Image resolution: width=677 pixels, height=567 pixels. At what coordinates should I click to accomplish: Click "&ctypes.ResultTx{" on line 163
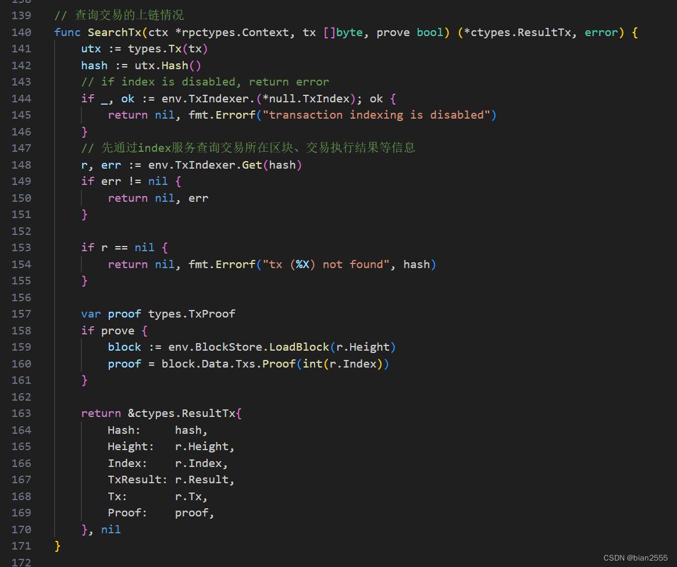pos(185,413)
